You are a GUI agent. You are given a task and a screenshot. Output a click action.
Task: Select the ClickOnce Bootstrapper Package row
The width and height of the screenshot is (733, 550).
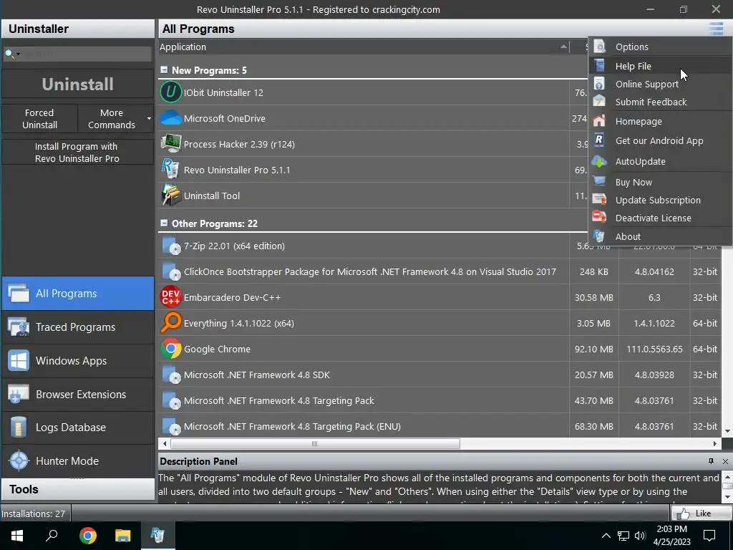click(440, 271)
